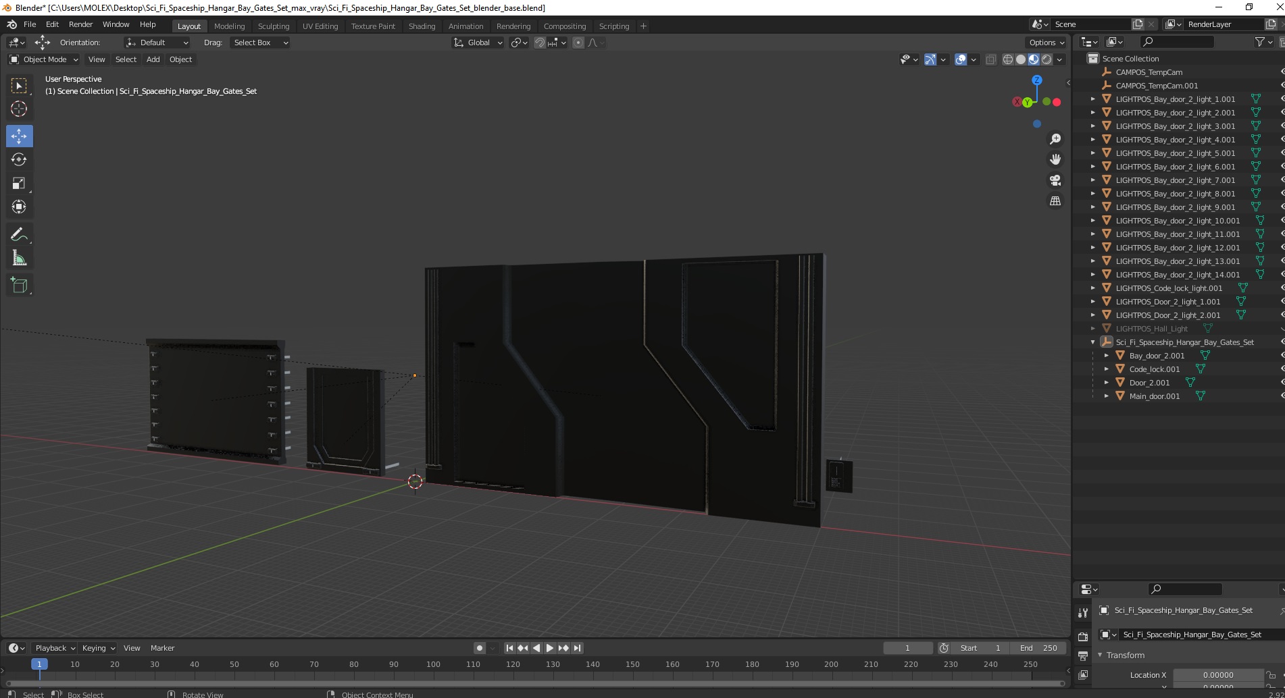Switch perspective/orthographic with grid icon
Screen dimensions: 1285x698
pyautogui.click(x=1055, y=201)
